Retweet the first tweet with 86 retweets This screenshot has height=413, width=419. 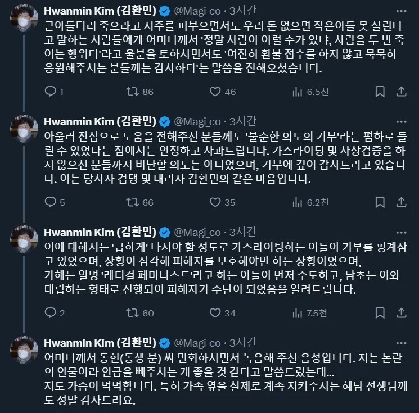(133, 92)
